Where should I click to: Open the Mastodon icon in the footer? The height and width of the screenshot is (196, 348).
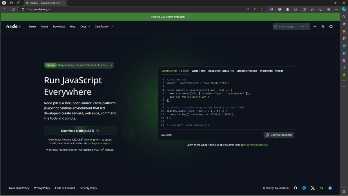point(304,188)
